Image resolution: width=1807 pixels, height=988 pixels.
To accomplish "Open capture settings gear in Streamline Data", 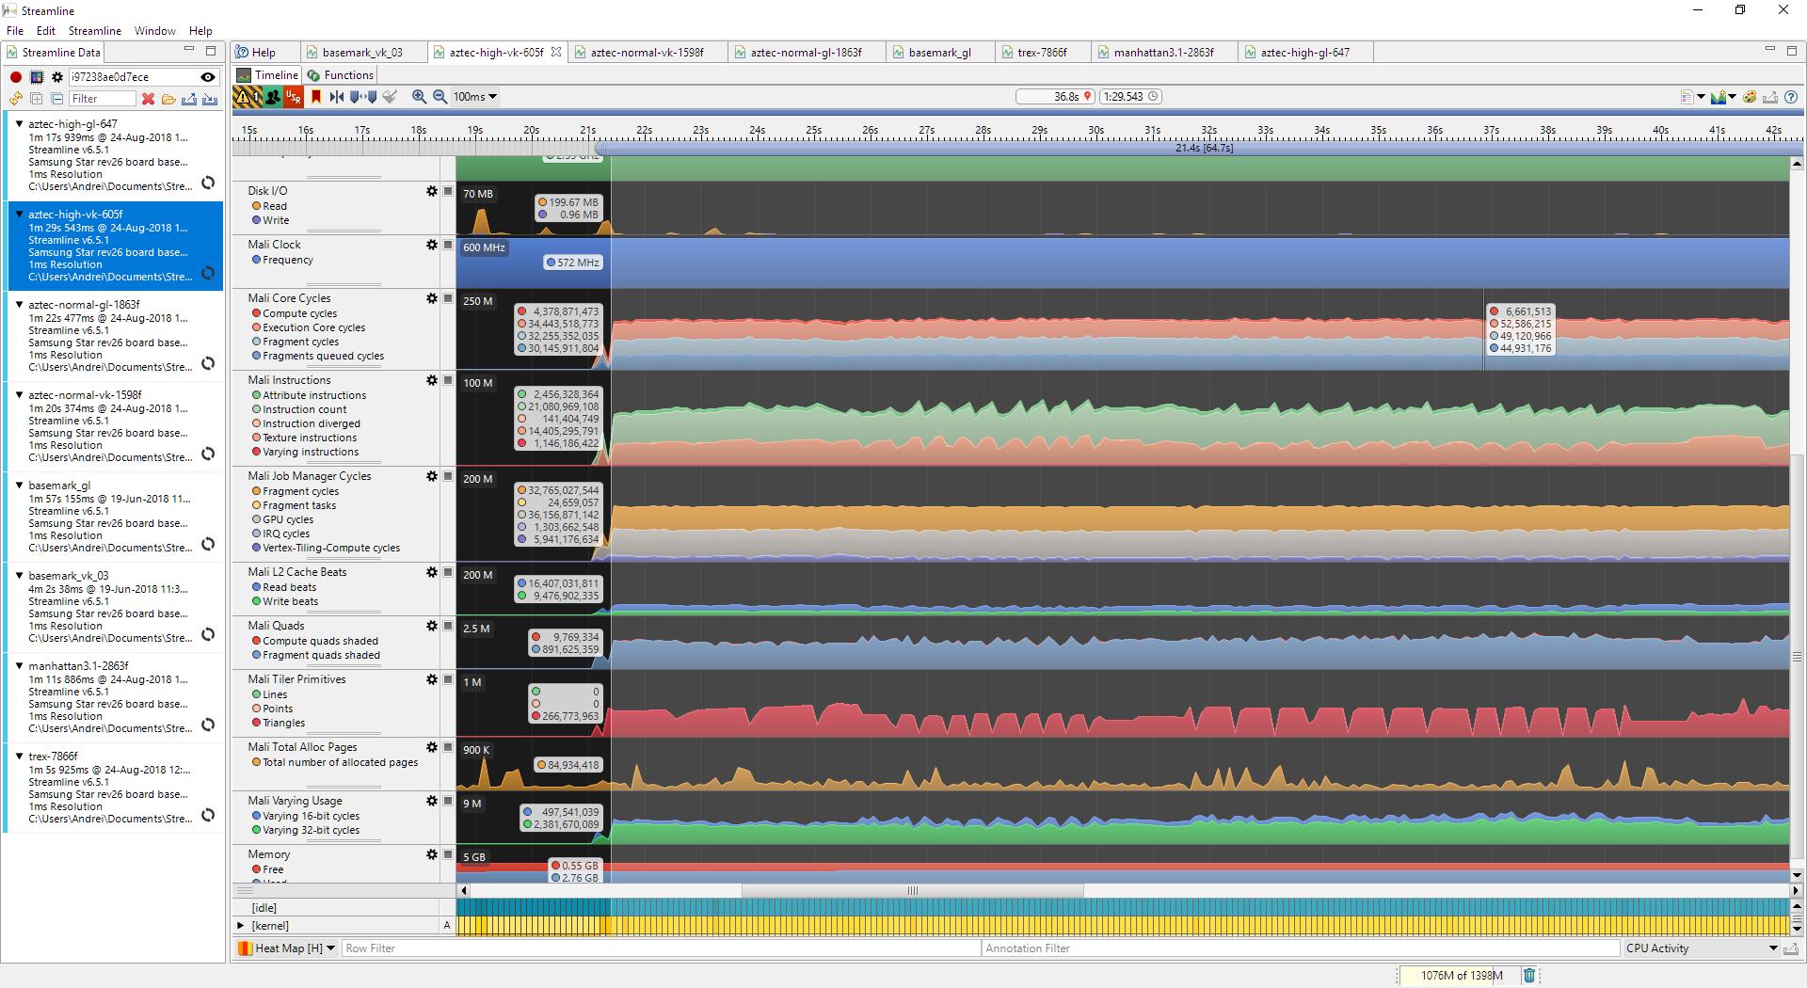I will (x=57, y=77).
